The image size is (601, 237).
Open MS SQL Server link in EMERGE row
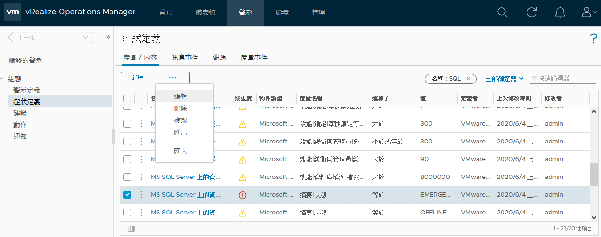pos(185,195)
